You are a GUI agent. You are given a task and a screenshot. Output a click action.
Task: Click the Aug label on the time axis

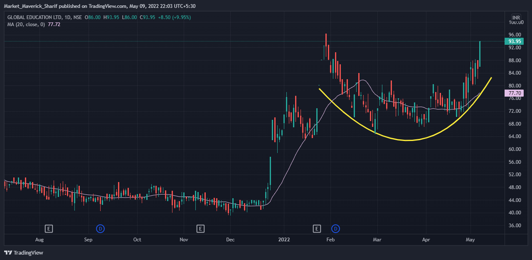[39, 240]
